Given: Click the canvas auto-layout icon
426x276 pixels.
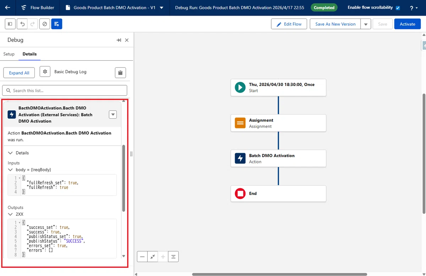Looking at the screenshot, I should coord(173,256).
